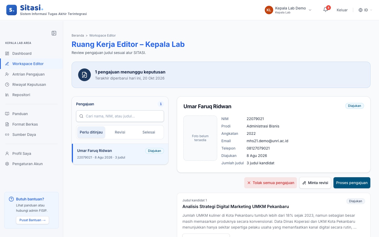Click the help question mark icon
The height and width of the screenshot is (237, 379).
[x=11, y=199]
